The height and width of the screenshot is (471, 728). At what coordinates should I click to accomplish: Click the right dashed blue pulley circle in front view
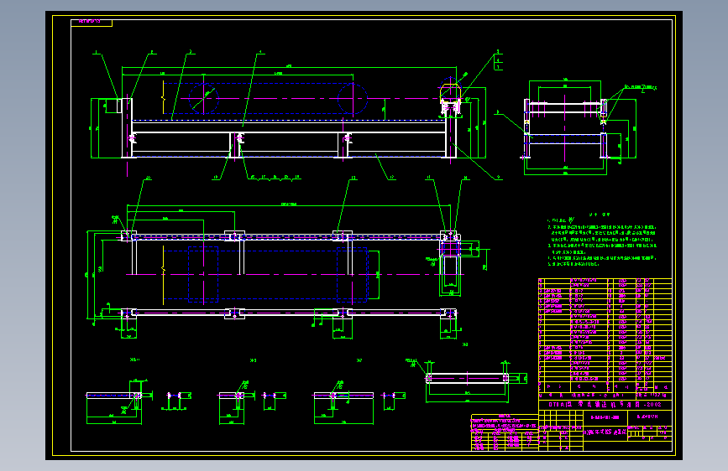pos(353,98)
